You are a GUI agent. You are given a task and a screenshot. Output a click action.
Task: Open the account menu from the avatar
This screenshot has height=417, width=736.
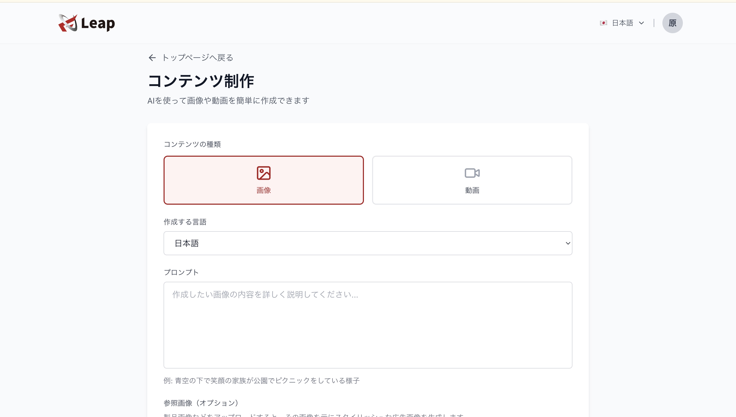coord(672,23)
